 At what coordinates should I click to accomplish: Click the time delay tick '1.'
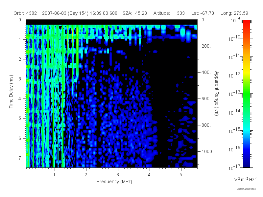coord(20,40)
